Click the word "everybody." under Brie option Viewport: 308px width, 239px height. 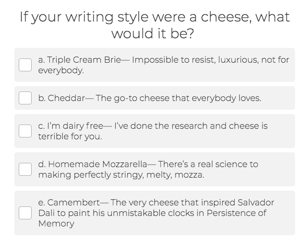61,70
